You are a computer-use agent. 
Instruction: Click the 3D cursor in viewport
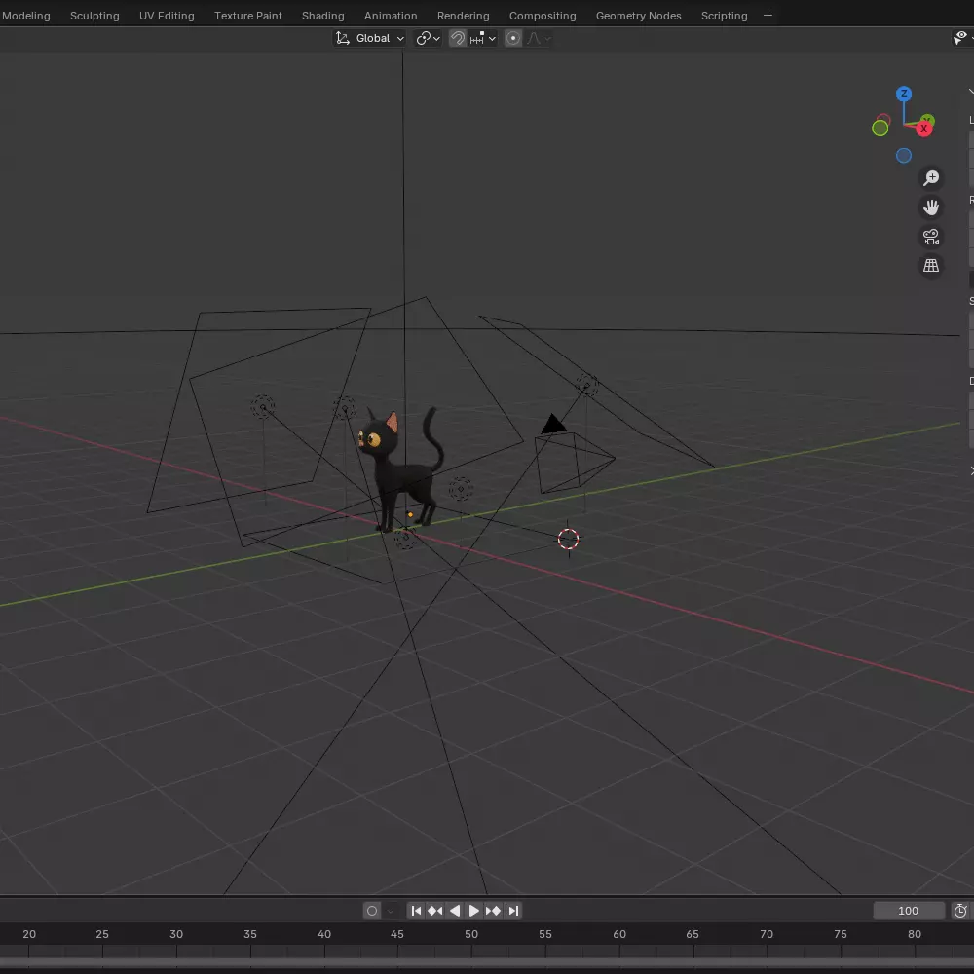[x=568, y=540]
